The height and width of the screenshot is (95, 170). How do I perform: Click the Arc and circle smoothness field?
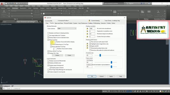click(x=92, y=28)
